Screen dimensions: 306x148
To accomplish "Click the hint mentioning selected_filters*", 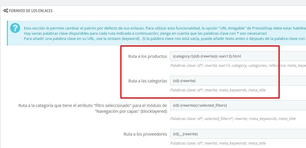I will click(x=233, y=119).
